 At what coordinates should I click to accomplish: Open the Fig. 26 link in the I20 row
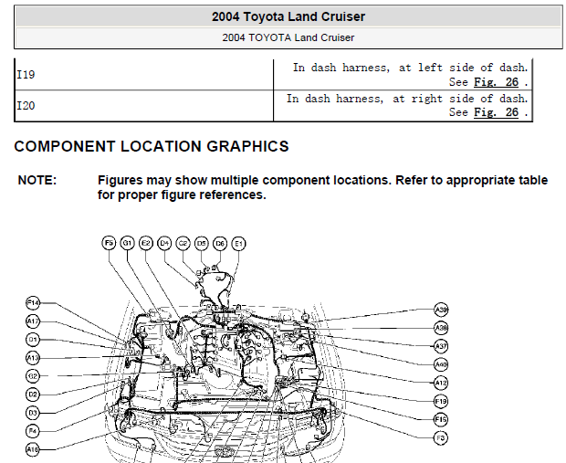pos(496,112)
